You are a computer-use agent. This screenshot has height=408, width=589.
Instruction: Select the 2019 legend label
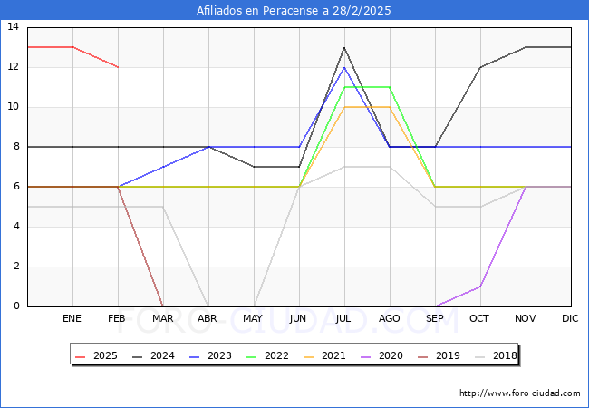[448, 355]
